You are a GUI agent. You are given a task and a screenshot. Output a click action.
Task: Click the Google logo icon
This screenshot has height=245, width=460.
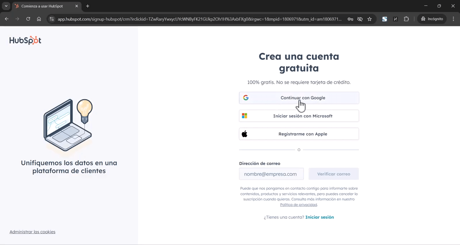pyautogui.click(x=246, y=98)
